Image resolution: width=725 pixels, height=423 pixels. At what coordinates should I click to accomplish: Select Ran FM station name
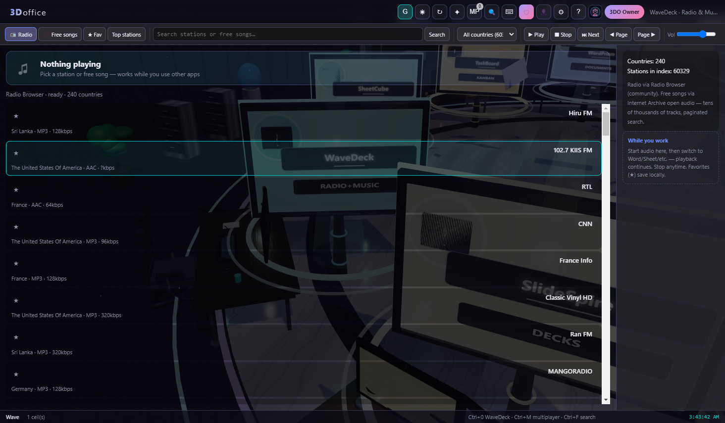click(x=581, y=334)
